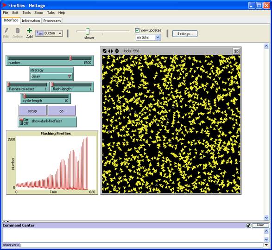Click the Command Center expand arrows icon
The image size is (272, 250).
pos(248,225)
